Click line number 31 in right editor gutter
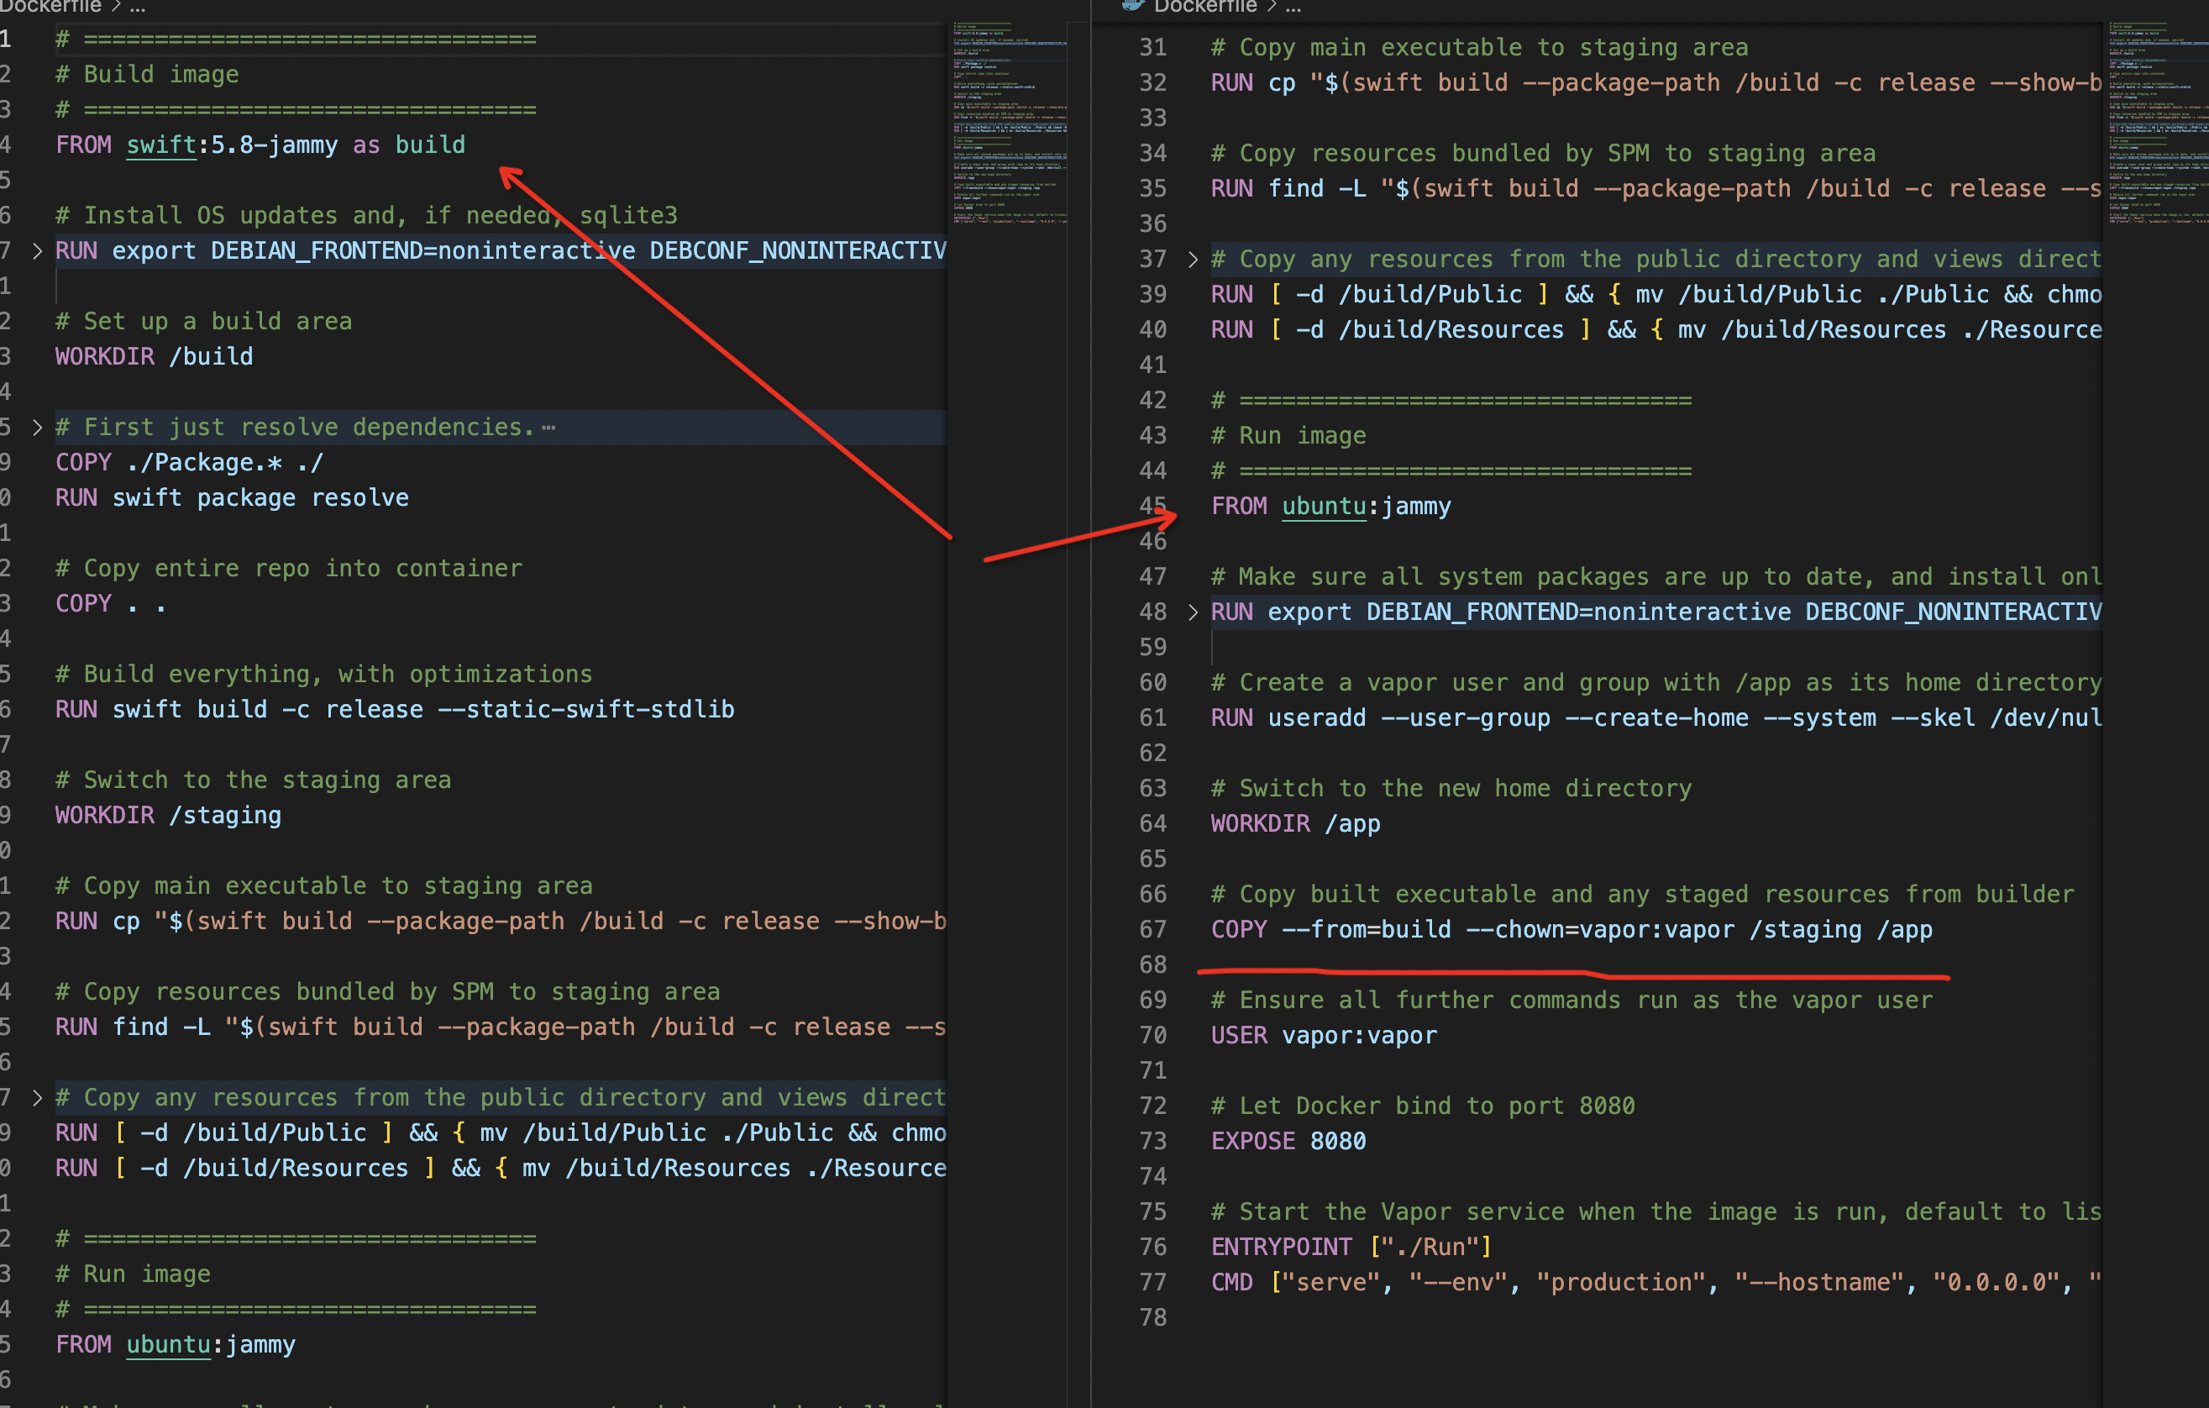Viewport: 2209px width, 1408px height. tap(1153, 48)
